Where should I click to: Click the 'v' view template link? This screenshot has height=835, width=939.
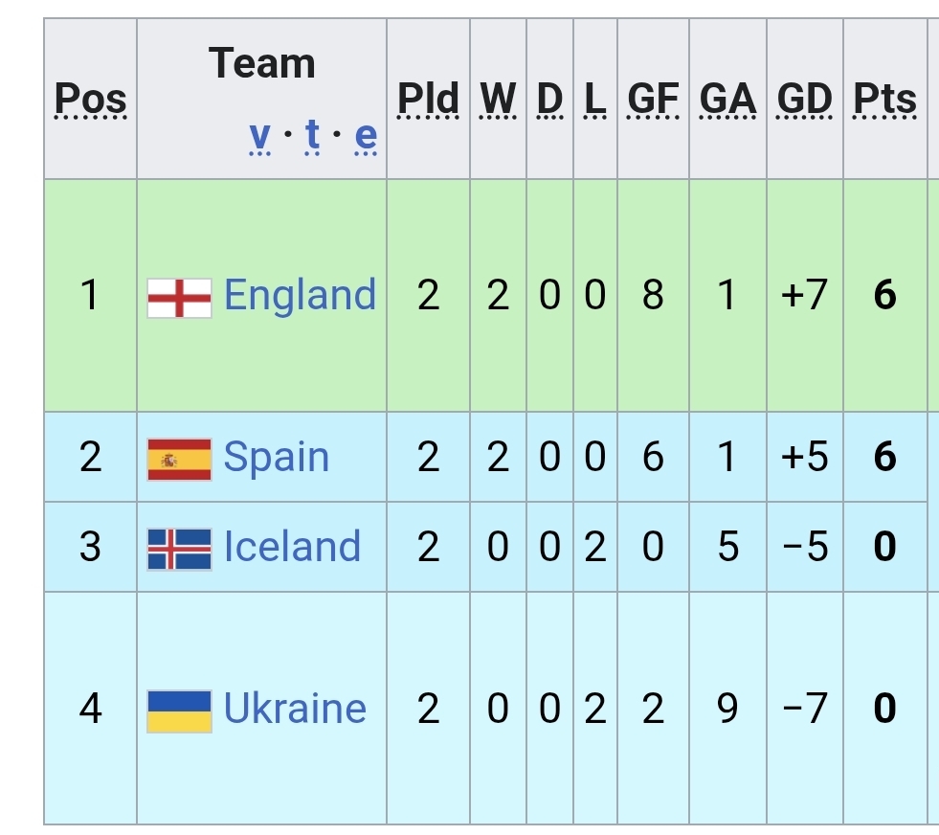click(259, 138)
